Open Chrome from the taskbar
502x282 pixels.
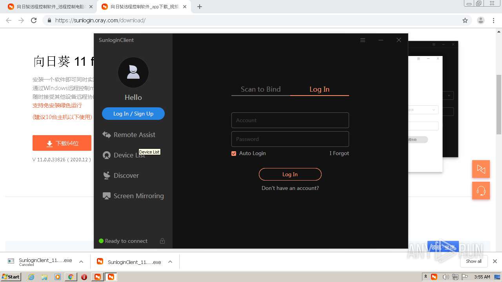point(71,277)
